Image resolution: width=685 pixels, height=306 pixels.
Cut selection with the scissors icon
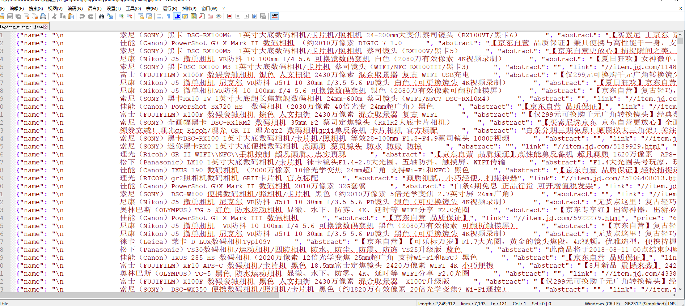[54, 16]
